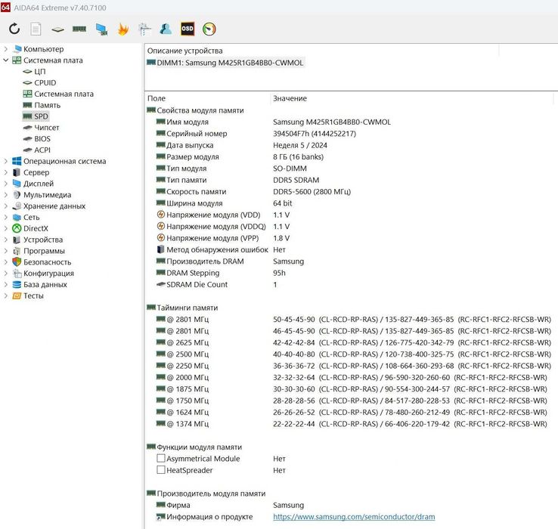Toggle the HeatSpreader checkbox
This screenshot has height=529, width=558.
[161, 470]
